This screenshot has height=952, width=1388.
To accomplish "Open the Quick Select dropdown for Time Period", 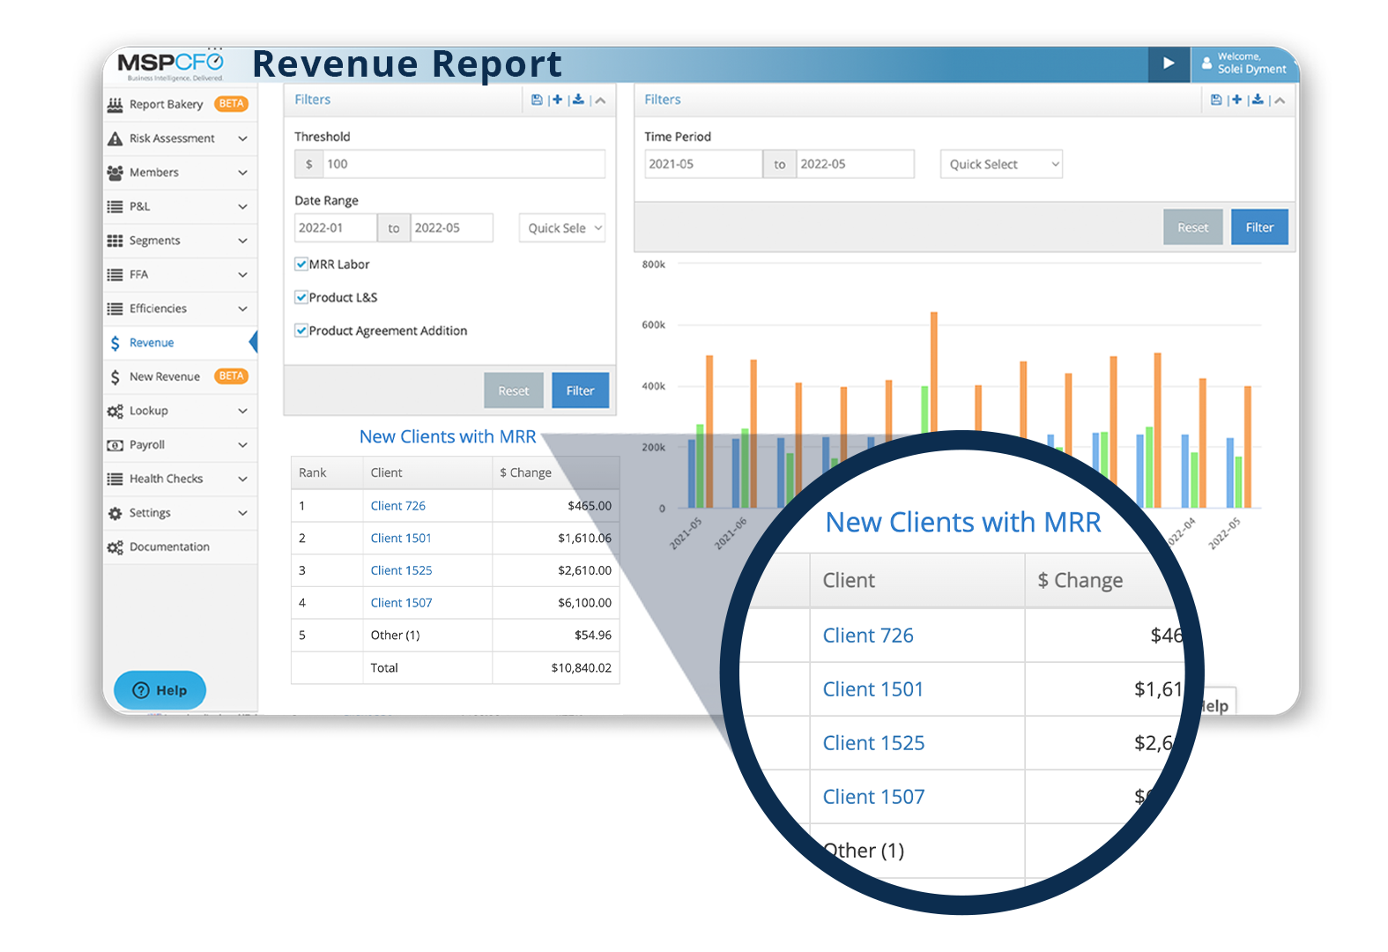I will [x=1001, y=164].
